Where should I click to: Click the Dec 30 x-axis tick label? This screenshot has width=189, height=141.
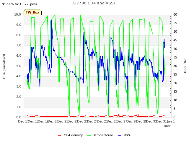coord(152,121)
